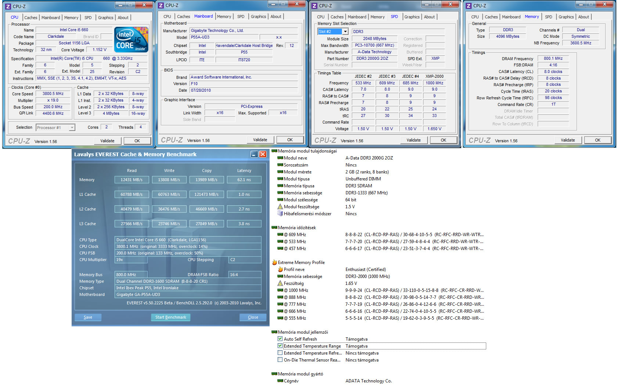
Task: Click the Intel Core i5 inside logo
Action: coord(131,39)
